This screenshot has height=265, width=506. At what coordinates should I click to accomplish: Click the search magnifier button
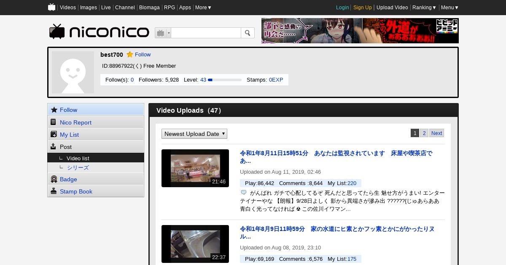point(248,33)
